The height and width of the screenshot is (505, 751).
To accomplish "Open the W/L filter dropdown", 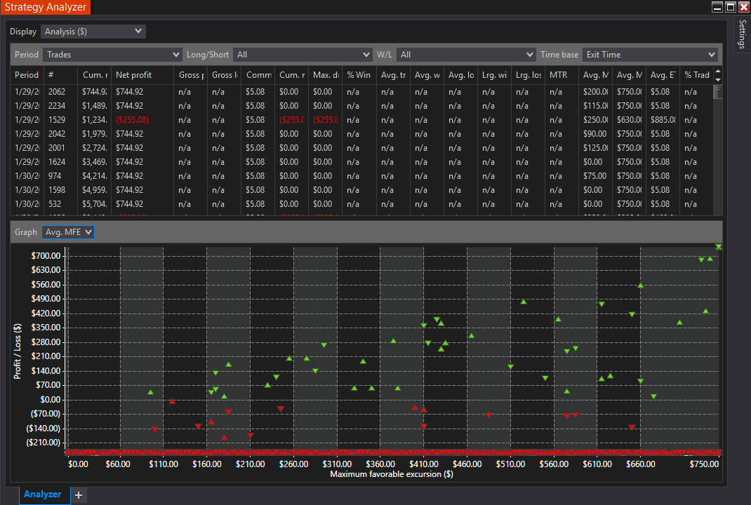I will pos(465,55).
